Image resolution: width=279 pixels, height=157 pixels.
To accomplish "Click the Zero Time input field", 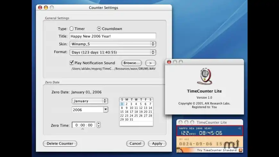I will 83,125.
